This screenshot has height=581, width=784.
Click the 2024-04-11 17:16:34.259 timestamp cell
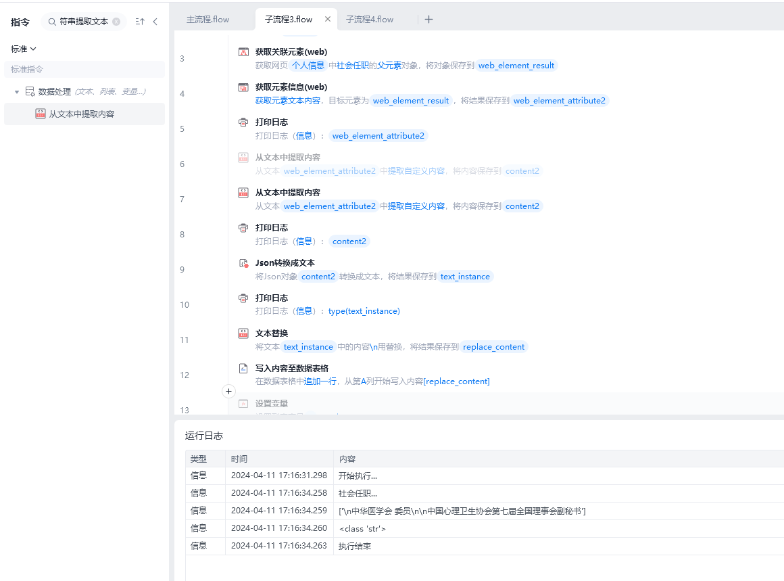tap(279, 511)
